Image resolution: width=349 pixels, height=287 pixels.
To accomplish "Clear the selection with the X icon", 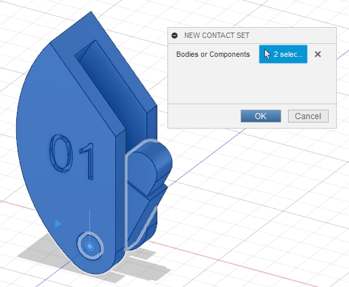I will 318,54.
